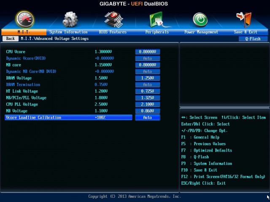270x202 pixels.
Task: Click the F12 Print Screen help line
Action: pyautogui.click(x=223, y=177)
